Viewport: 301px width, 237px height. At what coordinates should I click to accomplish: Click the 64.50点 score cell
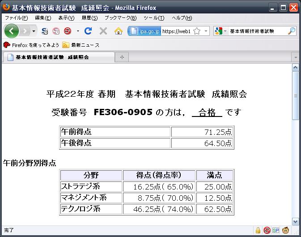(x=202, y=143)
